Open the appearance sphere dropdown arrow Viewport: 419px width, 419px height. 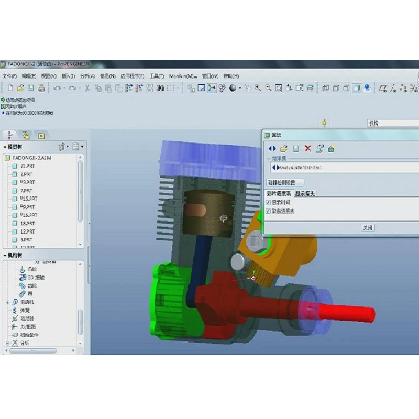[x=240, y=88]
